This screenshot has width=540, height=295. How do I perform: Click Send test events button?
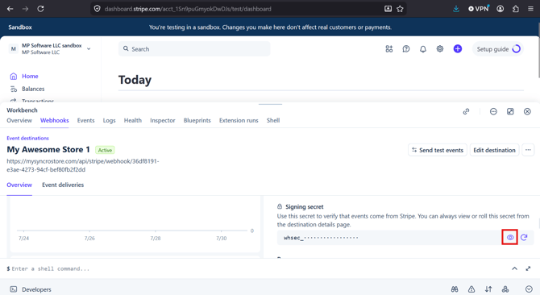pos(438,150)
